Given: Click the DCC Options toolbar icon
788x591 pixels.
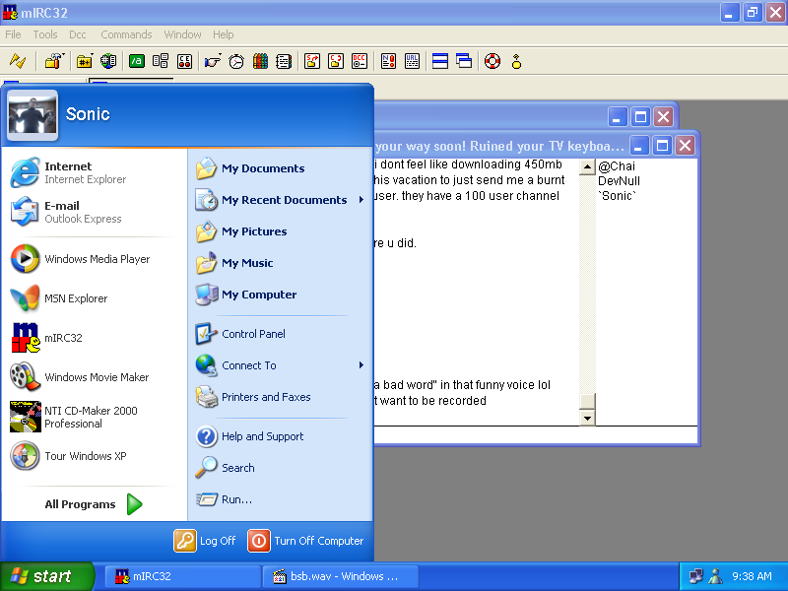Looking at the screenshot, I should pyautogui.click(x=360, y=61).
